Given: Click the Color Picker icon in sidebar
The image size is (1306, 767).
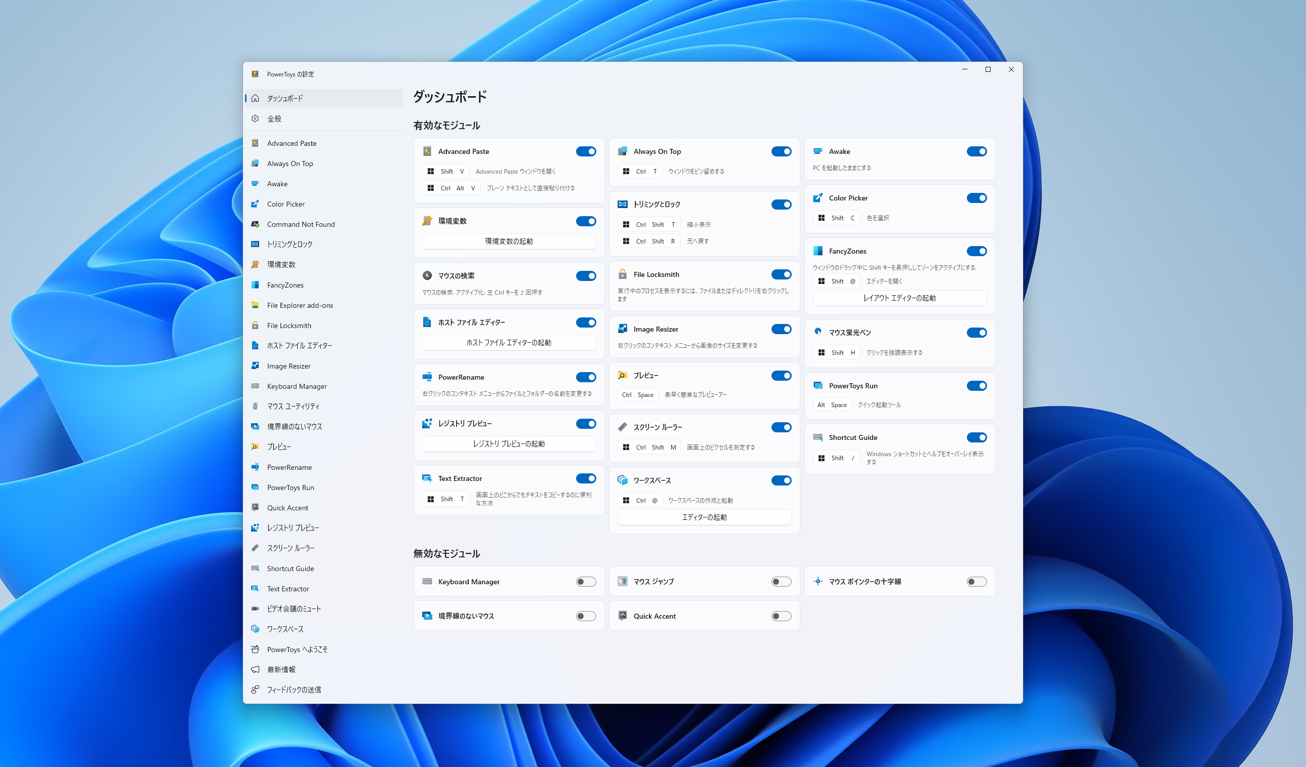Looking at the screenshot, I should pos(255,204).
